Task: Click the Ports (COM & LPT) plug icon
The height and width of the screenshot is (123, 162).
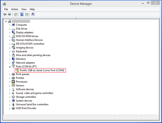Action: coord(13,67)
